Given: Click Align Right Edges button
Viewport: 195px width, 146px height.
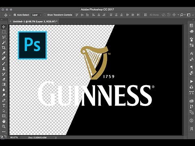Looking at the screenshot, I should 104,15.
